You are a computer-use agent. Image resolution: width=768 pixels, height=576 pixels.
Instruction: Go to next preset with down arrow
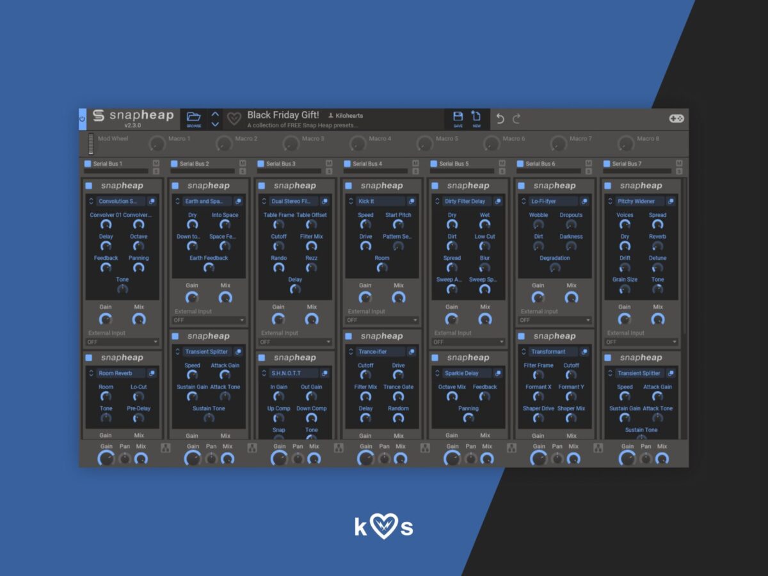[x=215, y=124]
